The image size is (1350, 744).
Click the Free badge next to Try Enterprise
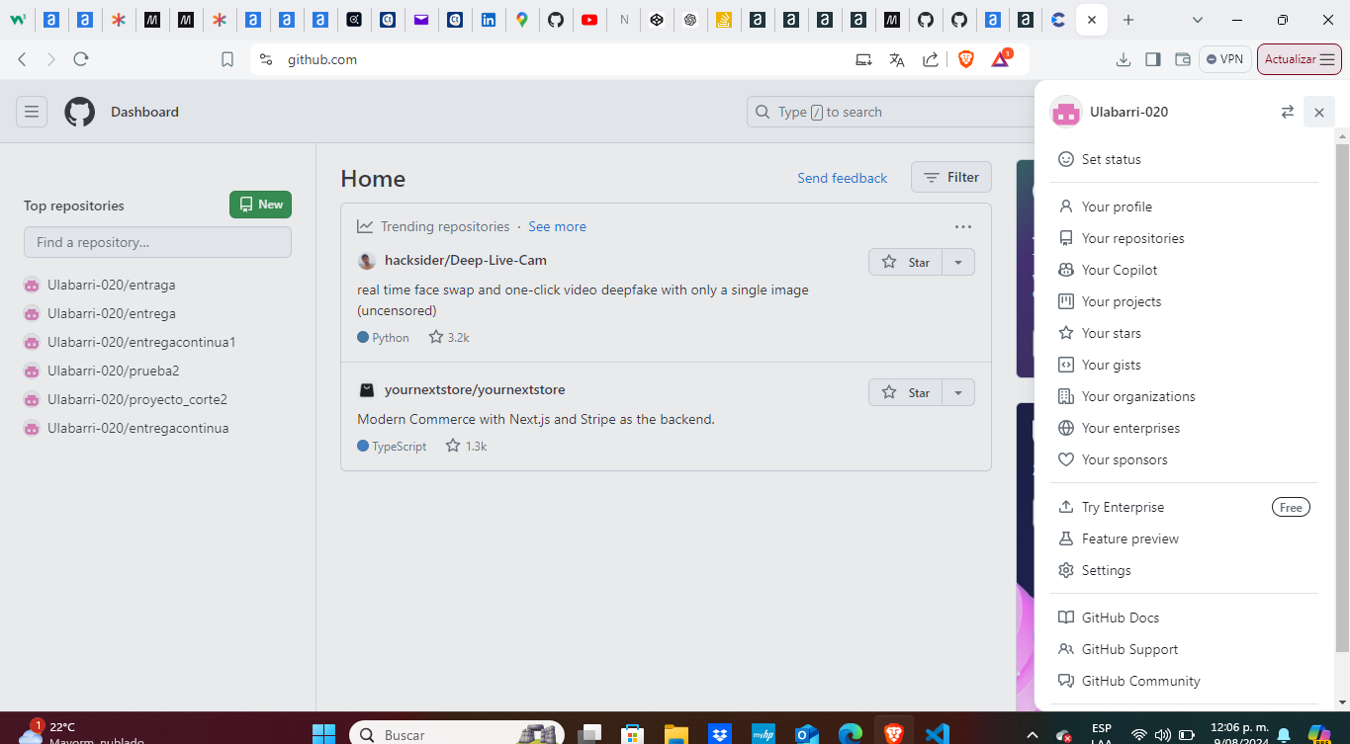(x=1291, y=507)
